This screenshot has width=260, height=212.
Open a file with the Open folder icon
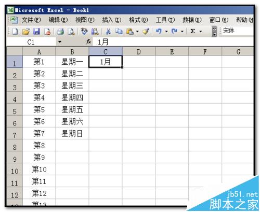(x=26, y=32)
